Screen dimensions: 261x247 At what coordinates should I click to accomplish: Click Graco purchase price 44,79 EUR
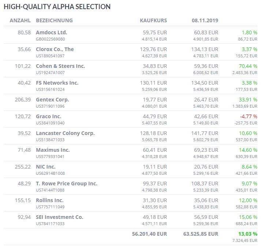[155, 116]
